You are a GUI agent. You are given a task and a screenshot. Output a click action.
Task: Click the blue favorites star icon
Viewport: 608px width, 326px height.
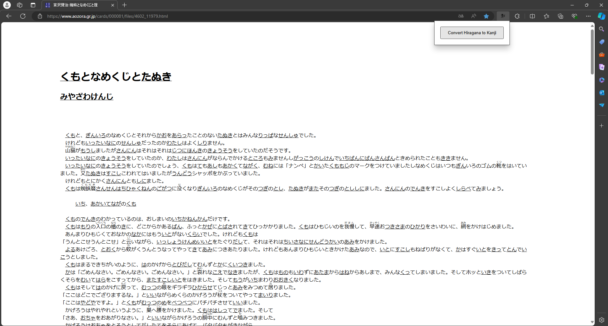pos(486,16)
